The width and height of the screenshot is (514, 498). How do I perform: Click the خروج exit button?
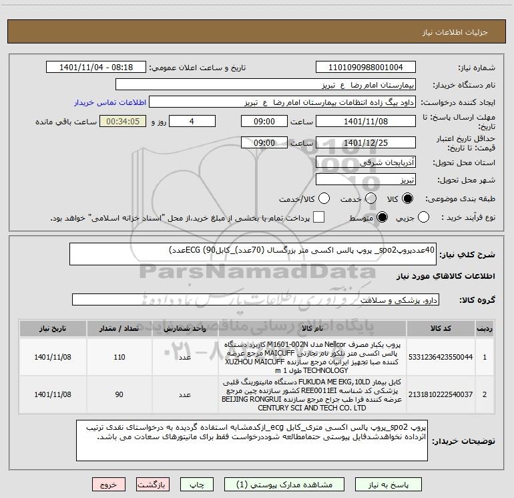pyautogui.click(x=109, y=485)
